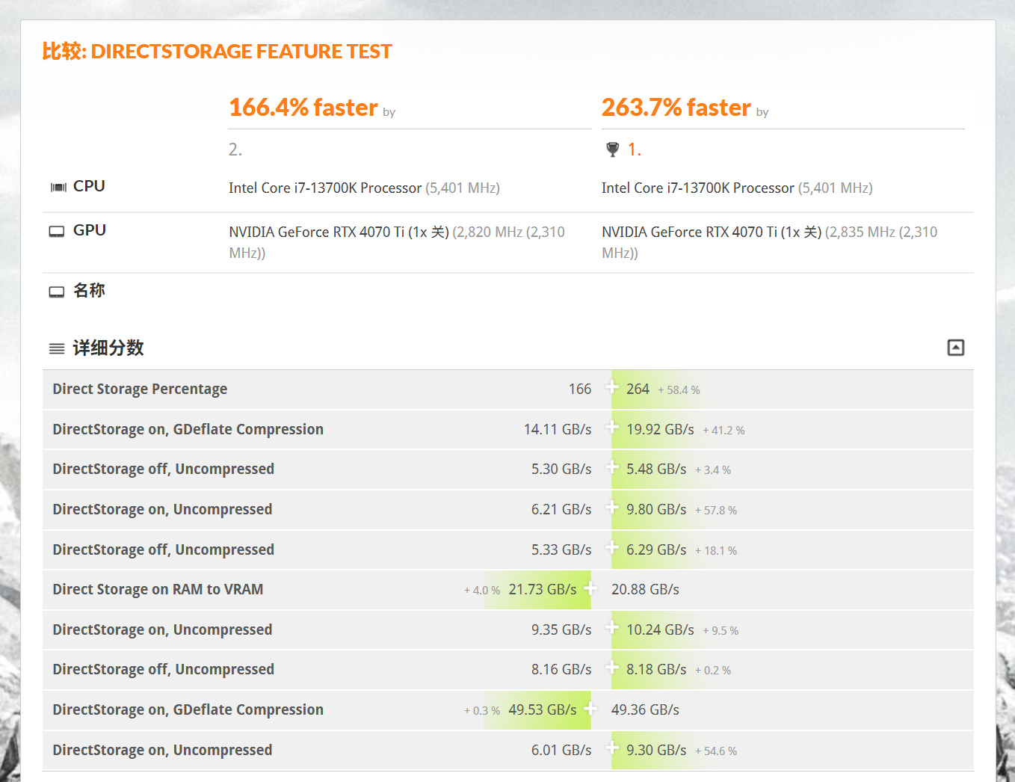Click the plus icon beside 21.73 GB/s
This screenshot has width=1015, height=782.
[590, 588]
